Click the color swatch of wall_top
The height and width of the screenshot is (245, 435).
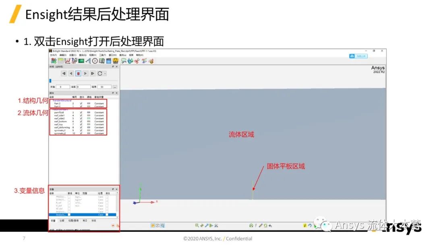click(89, 124)
